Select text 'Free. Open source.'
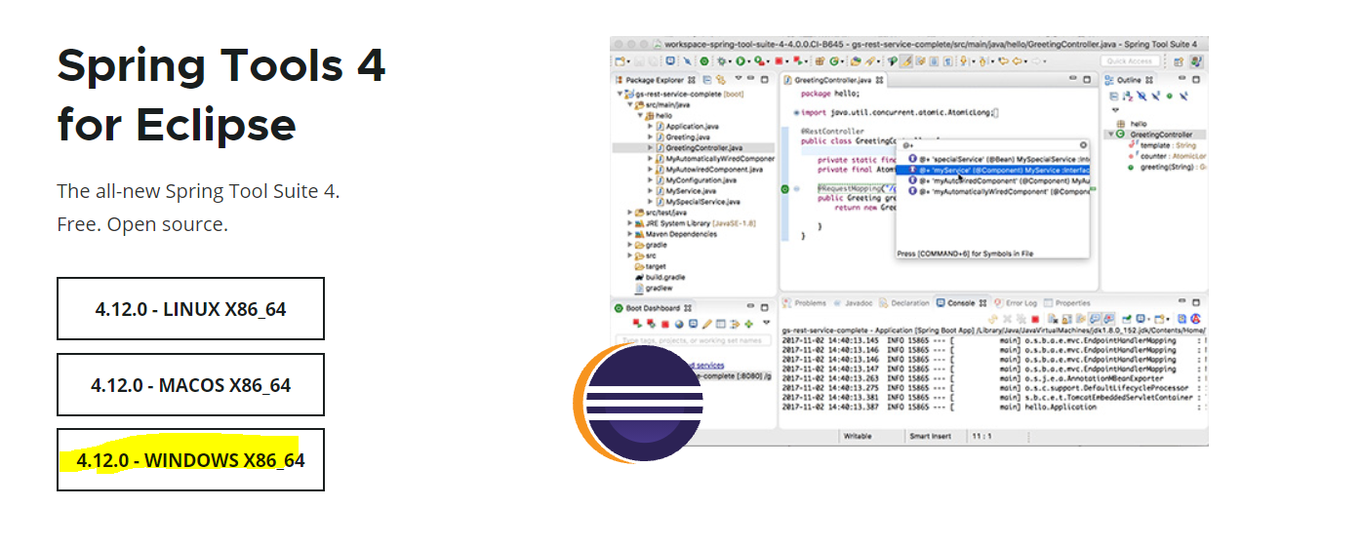1362x546 pixels. pyautogui.click(x=142, y=224)
